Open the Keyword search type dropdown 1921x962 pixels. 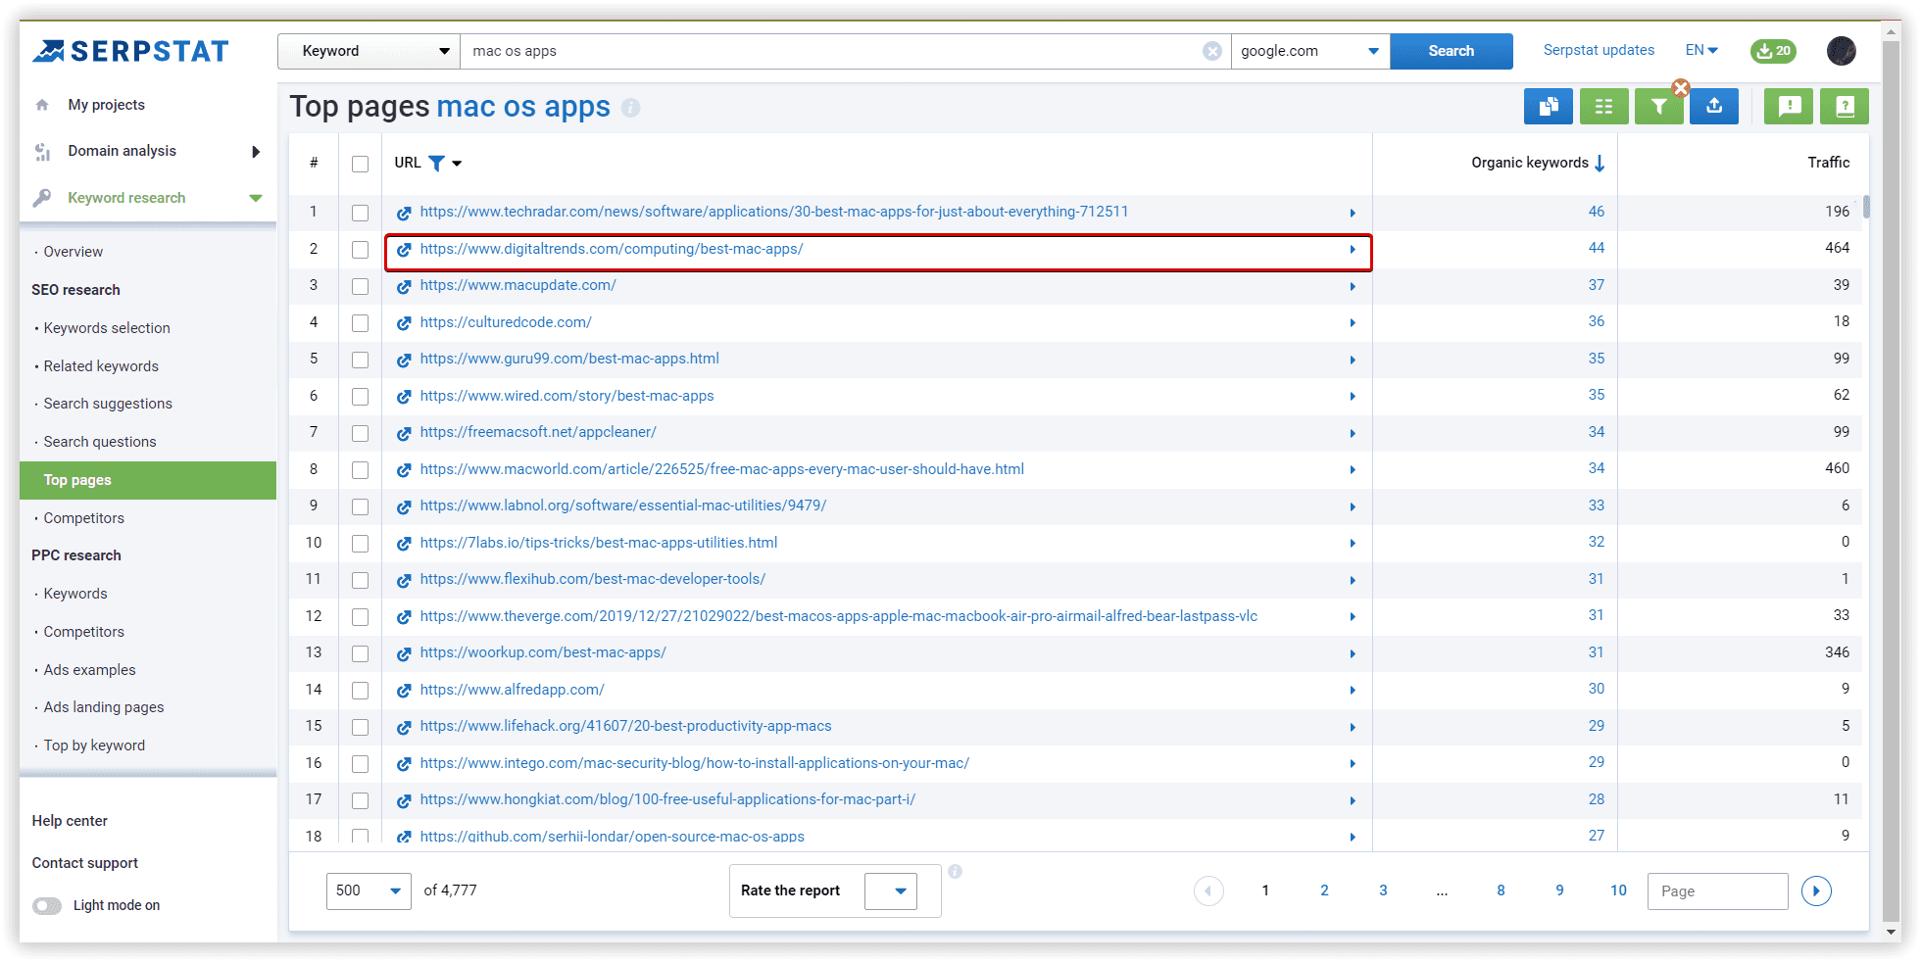[x=369, y=51]
